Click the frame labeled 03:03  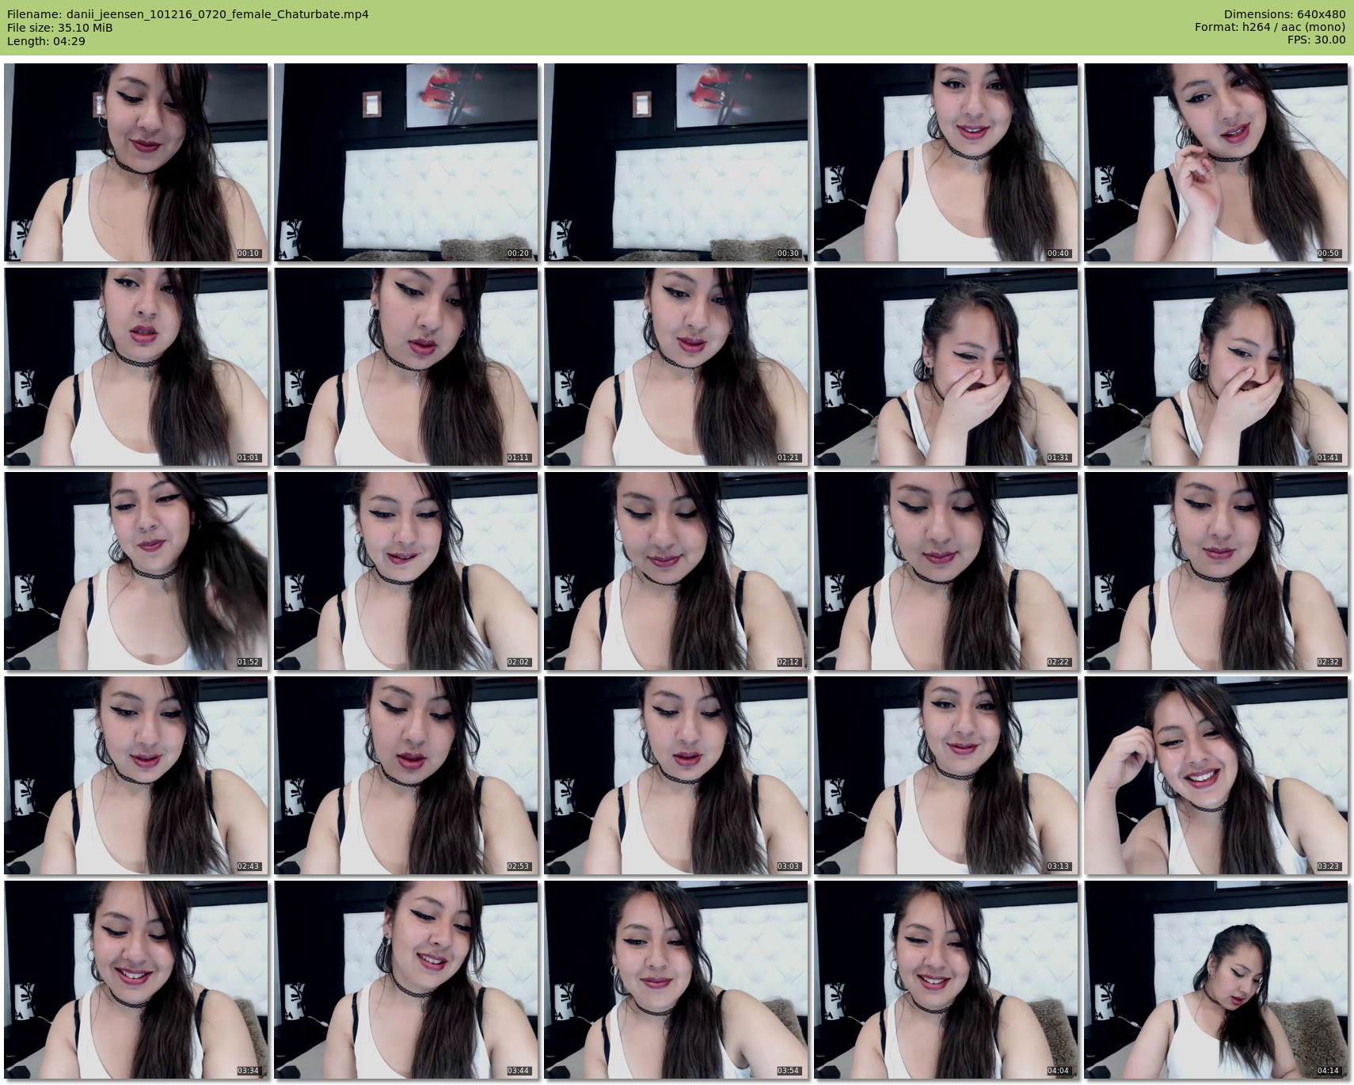(x=676, y=775)
